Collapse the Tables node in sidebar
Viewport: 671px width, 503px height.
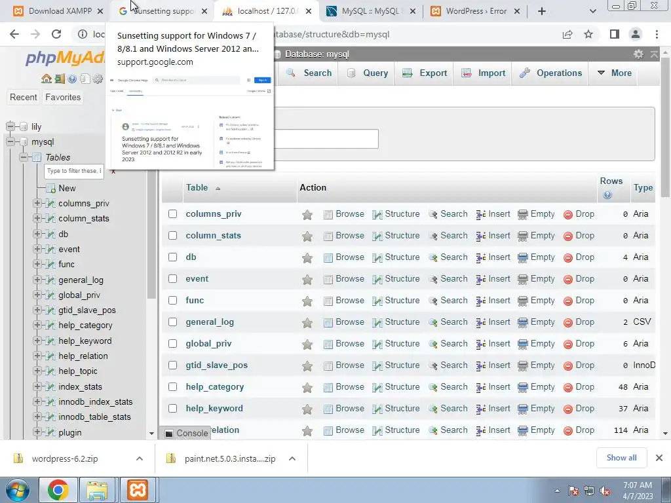tap(24, 157)
